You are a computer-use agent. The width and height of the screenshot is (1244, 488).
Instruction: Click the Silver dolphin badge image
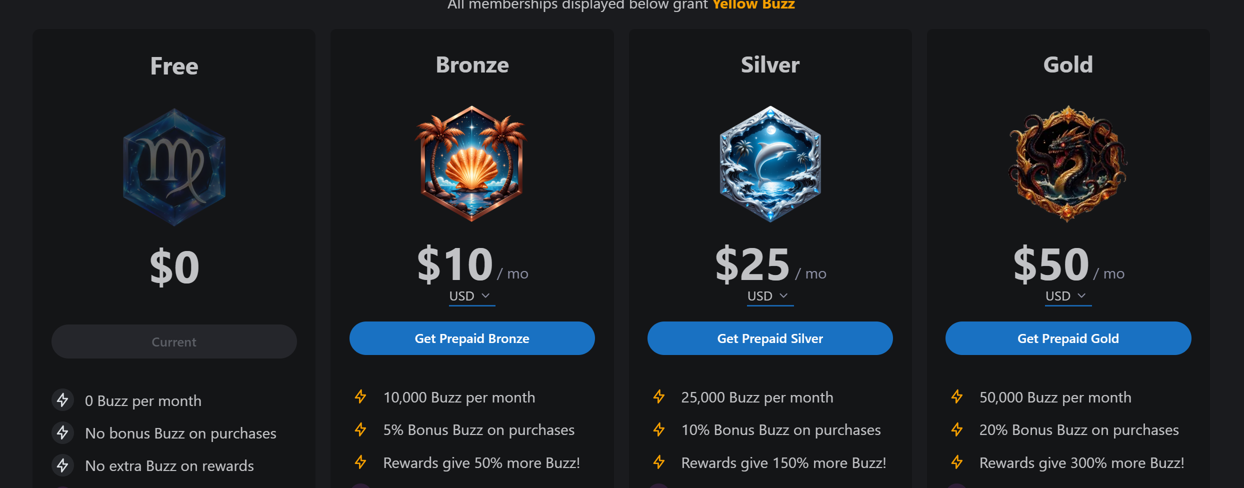(770, 163)
